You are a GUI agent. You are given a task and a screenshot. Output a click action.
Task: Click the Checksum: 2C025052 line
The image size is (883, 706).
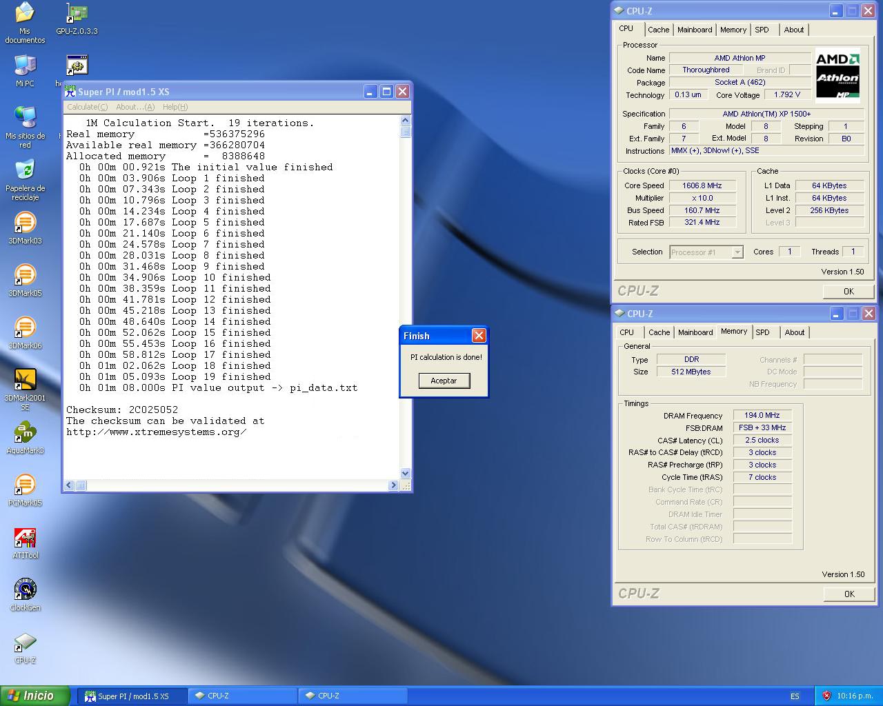122,410
